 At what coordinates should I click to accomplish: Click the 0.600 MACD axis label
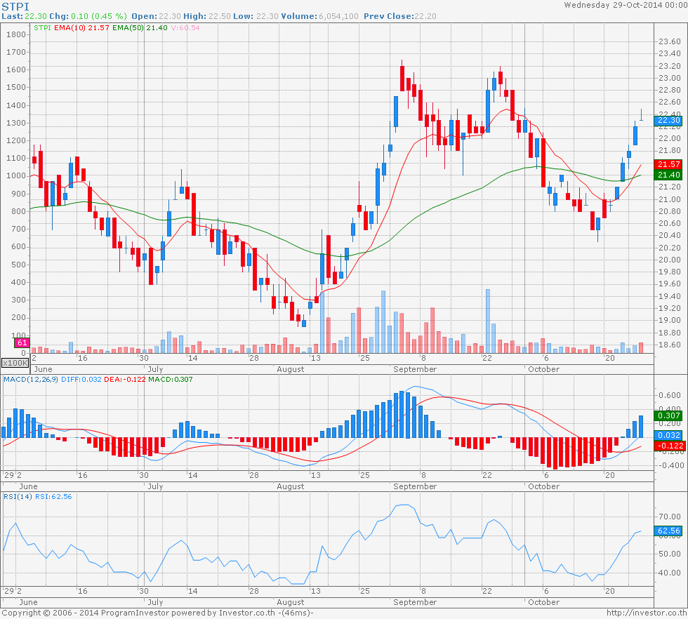(670, 396)
